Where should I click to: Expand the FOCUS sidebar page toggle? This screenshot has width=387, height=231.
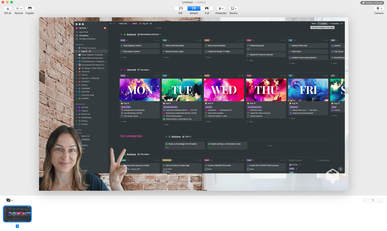coord(77,75)
